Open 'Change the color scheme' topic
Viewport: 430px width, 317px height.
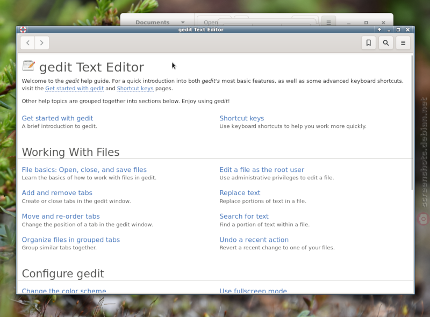pos(64,291)
